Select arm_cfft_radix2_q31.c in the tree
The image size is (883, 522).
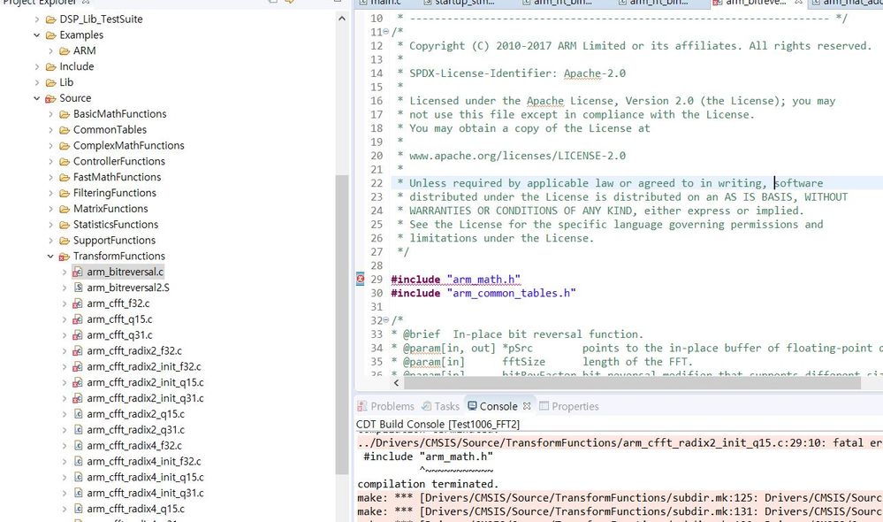click(136, 430)
